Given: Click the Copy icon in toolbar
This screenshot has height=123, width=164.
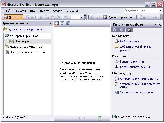Looking at the screenshot, I should pos(47,17).
